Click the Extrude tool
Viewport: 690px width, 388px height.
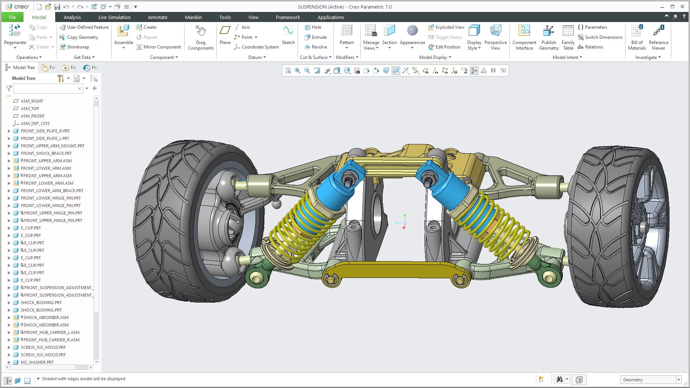coord(316,37)
